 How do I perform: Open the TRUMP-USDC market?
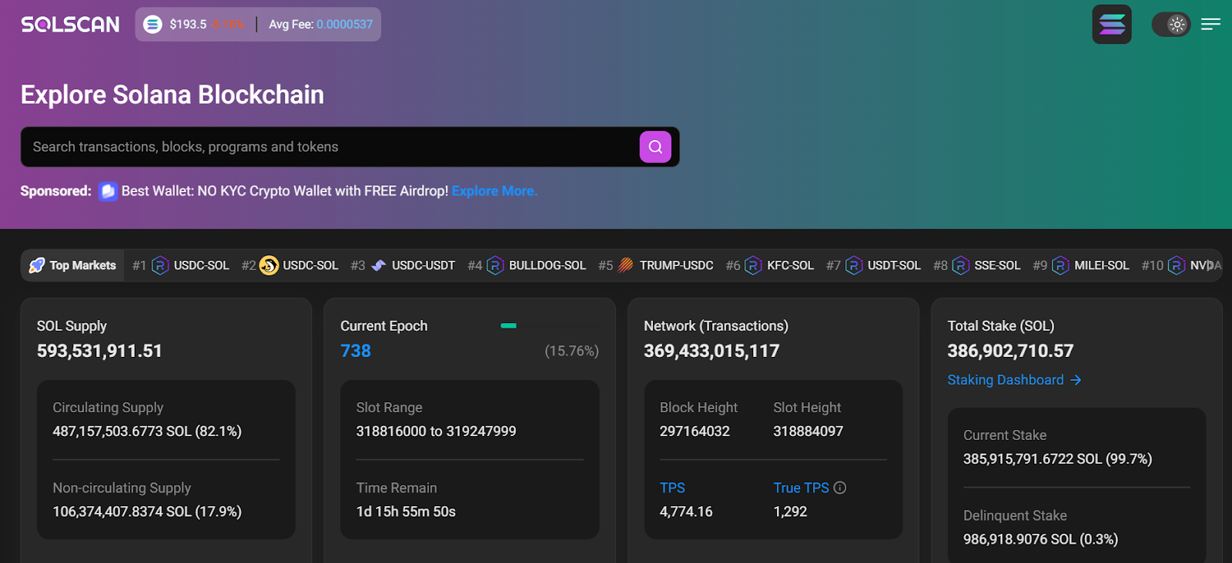pos(677,265)
